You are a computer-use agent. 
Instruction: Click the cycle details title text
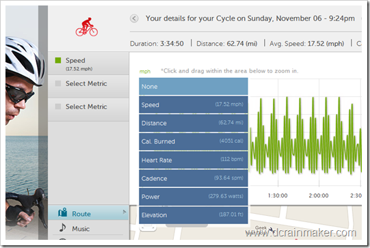point(250,18)
